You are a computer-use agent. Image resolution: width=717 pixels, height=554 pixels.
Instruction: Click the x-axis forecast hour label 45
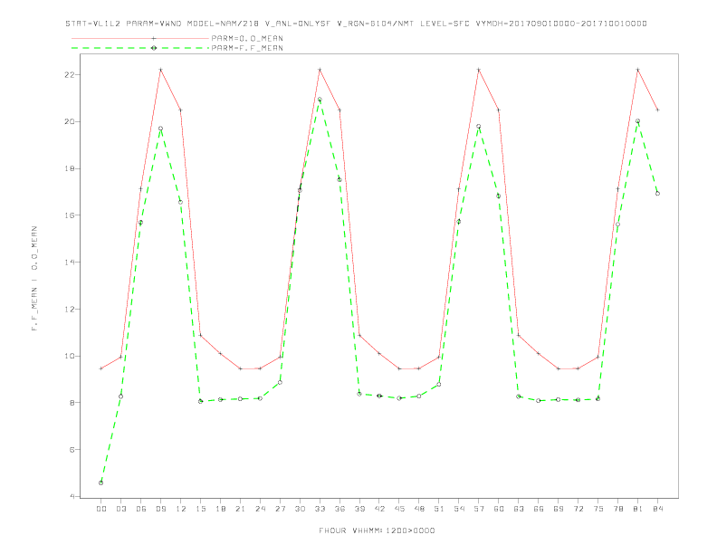(399, 509)
